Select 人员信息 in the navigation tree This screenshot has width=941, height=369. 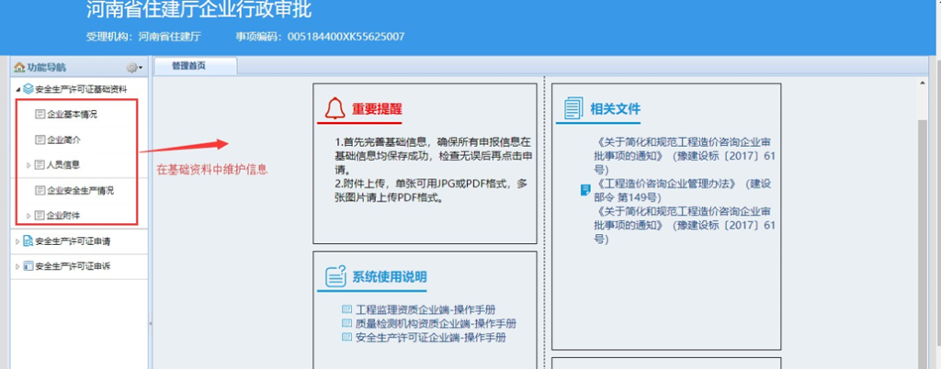63,164
